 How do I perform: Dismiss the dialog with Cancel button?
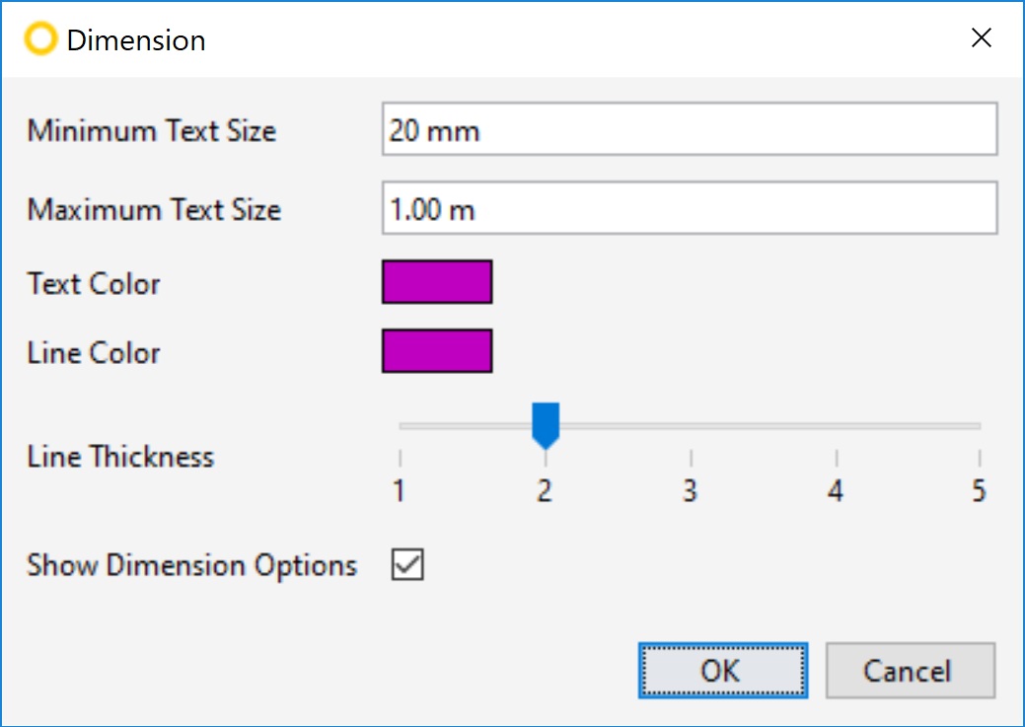coord(911,671)
